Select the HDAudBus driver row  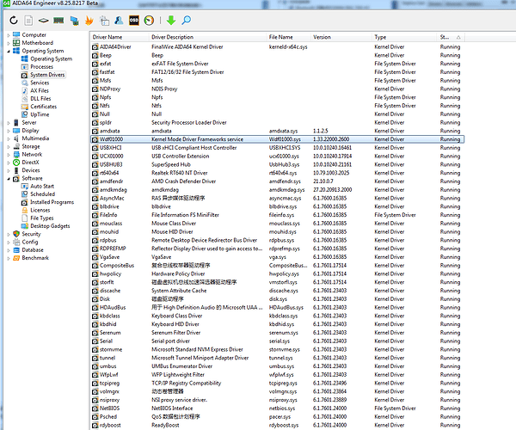click(277, 308)
